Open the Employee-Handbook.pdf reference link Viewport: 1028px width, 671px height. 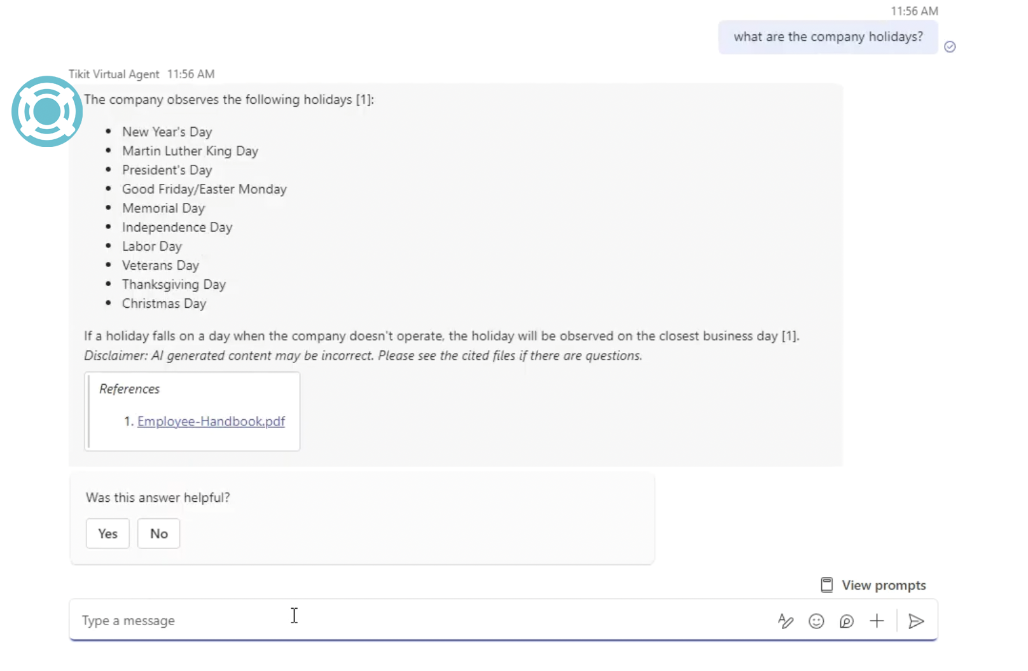(x=211, y=421)
